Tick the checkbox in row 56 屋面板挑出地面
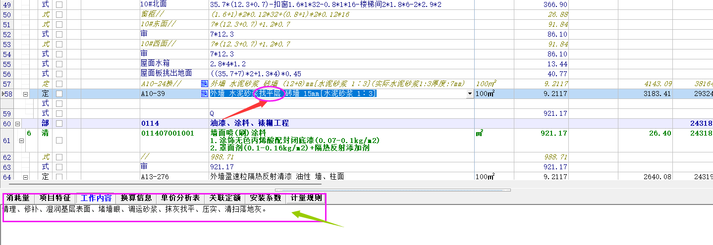Image resolution: width=713 pixels, height=245 pixels. [x=59, y=74]
